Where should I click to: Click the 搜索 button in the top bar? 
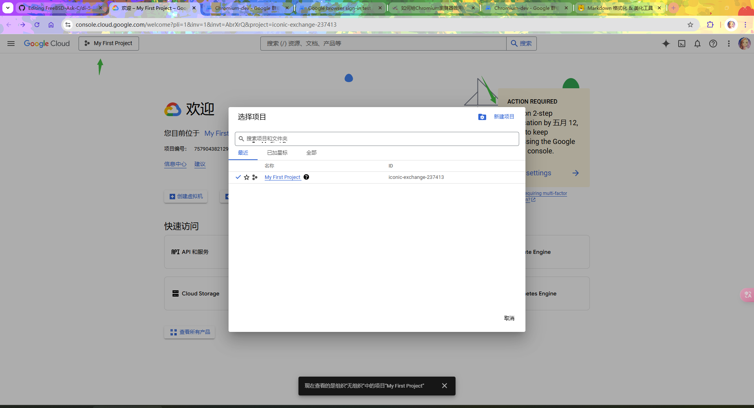click(x=522, y=44)
